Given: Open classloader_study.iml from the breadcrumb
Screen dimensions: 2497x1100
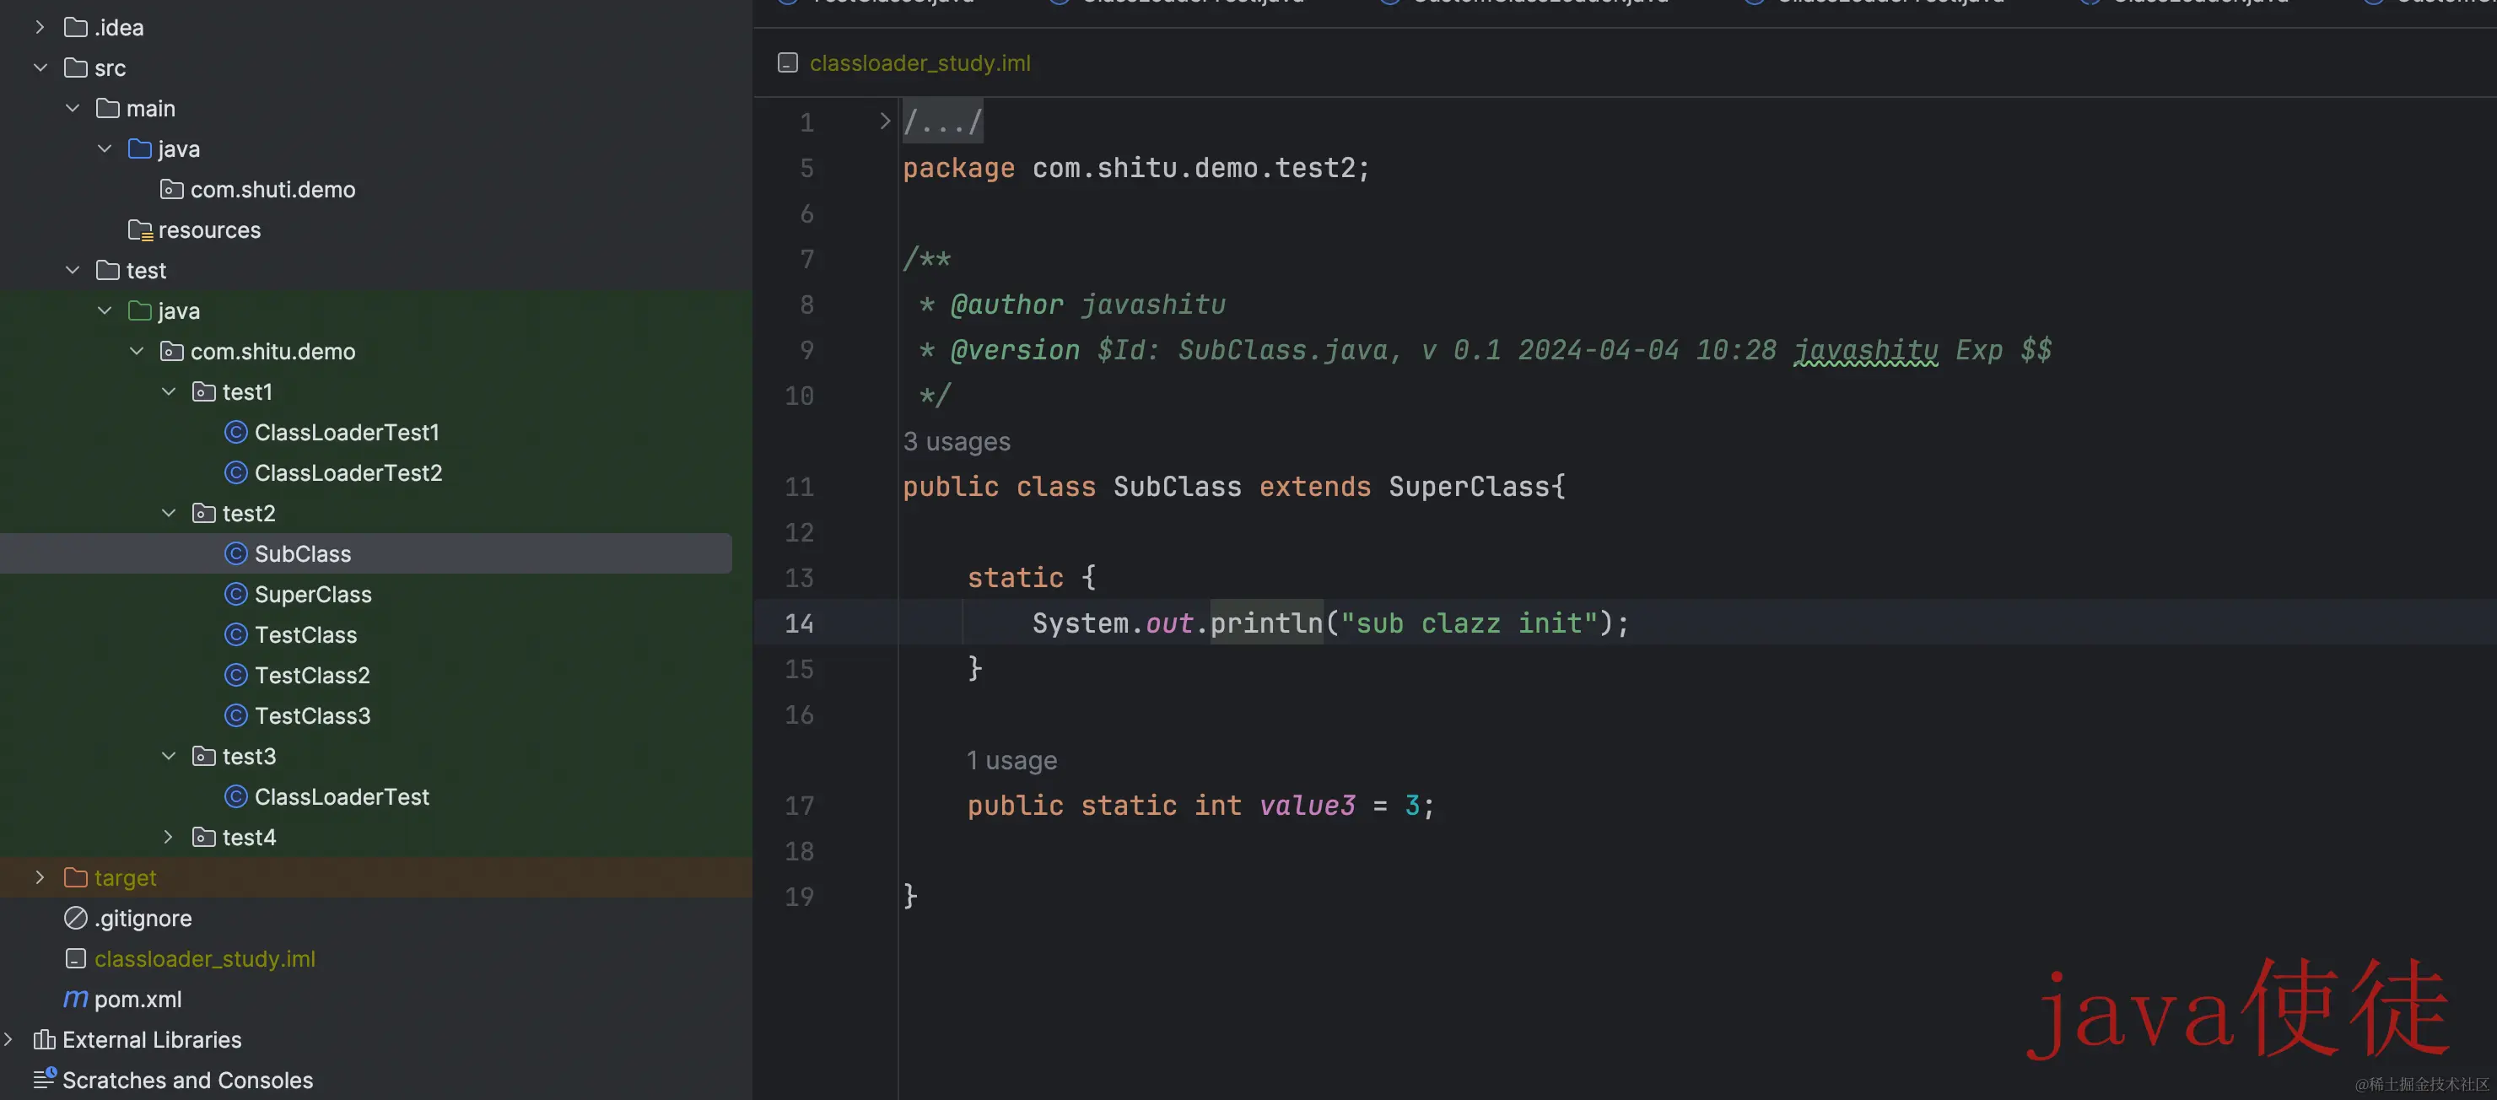Looking at the screenshot, I should tap(920, 63).
